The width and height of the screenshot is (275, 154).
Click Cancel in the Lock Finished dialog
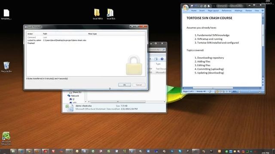[x=139, y=85]
